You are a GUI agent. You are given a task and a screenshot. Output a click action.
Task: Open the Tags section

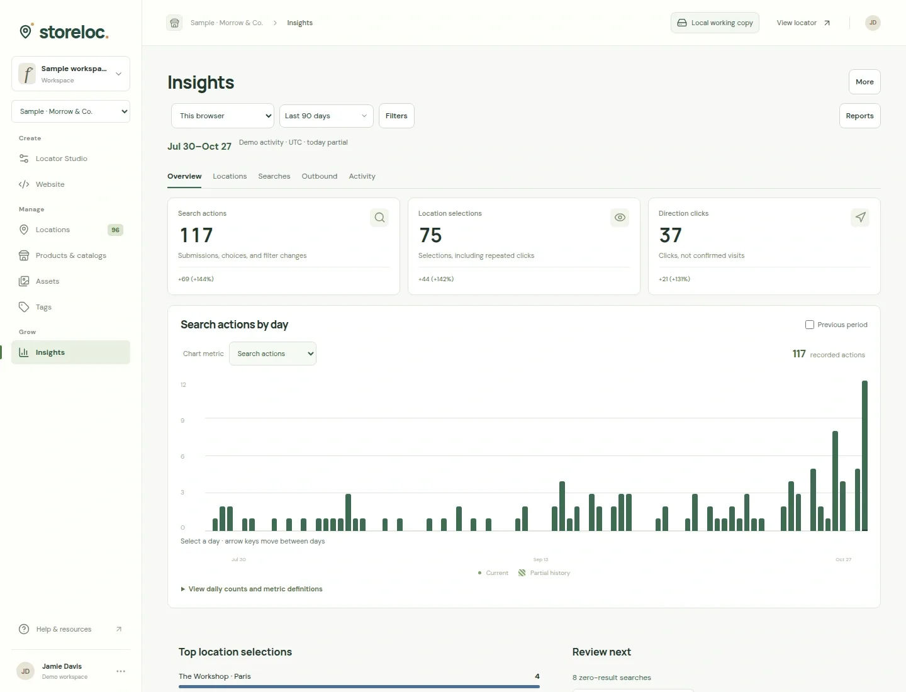(70, 307)
